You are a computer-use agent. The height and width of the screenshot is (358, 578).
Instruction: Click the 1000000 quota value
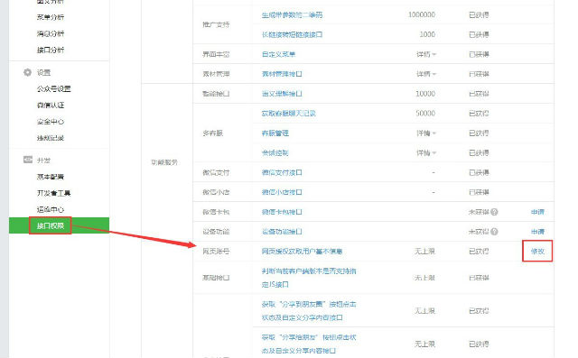tap(422, 14)
